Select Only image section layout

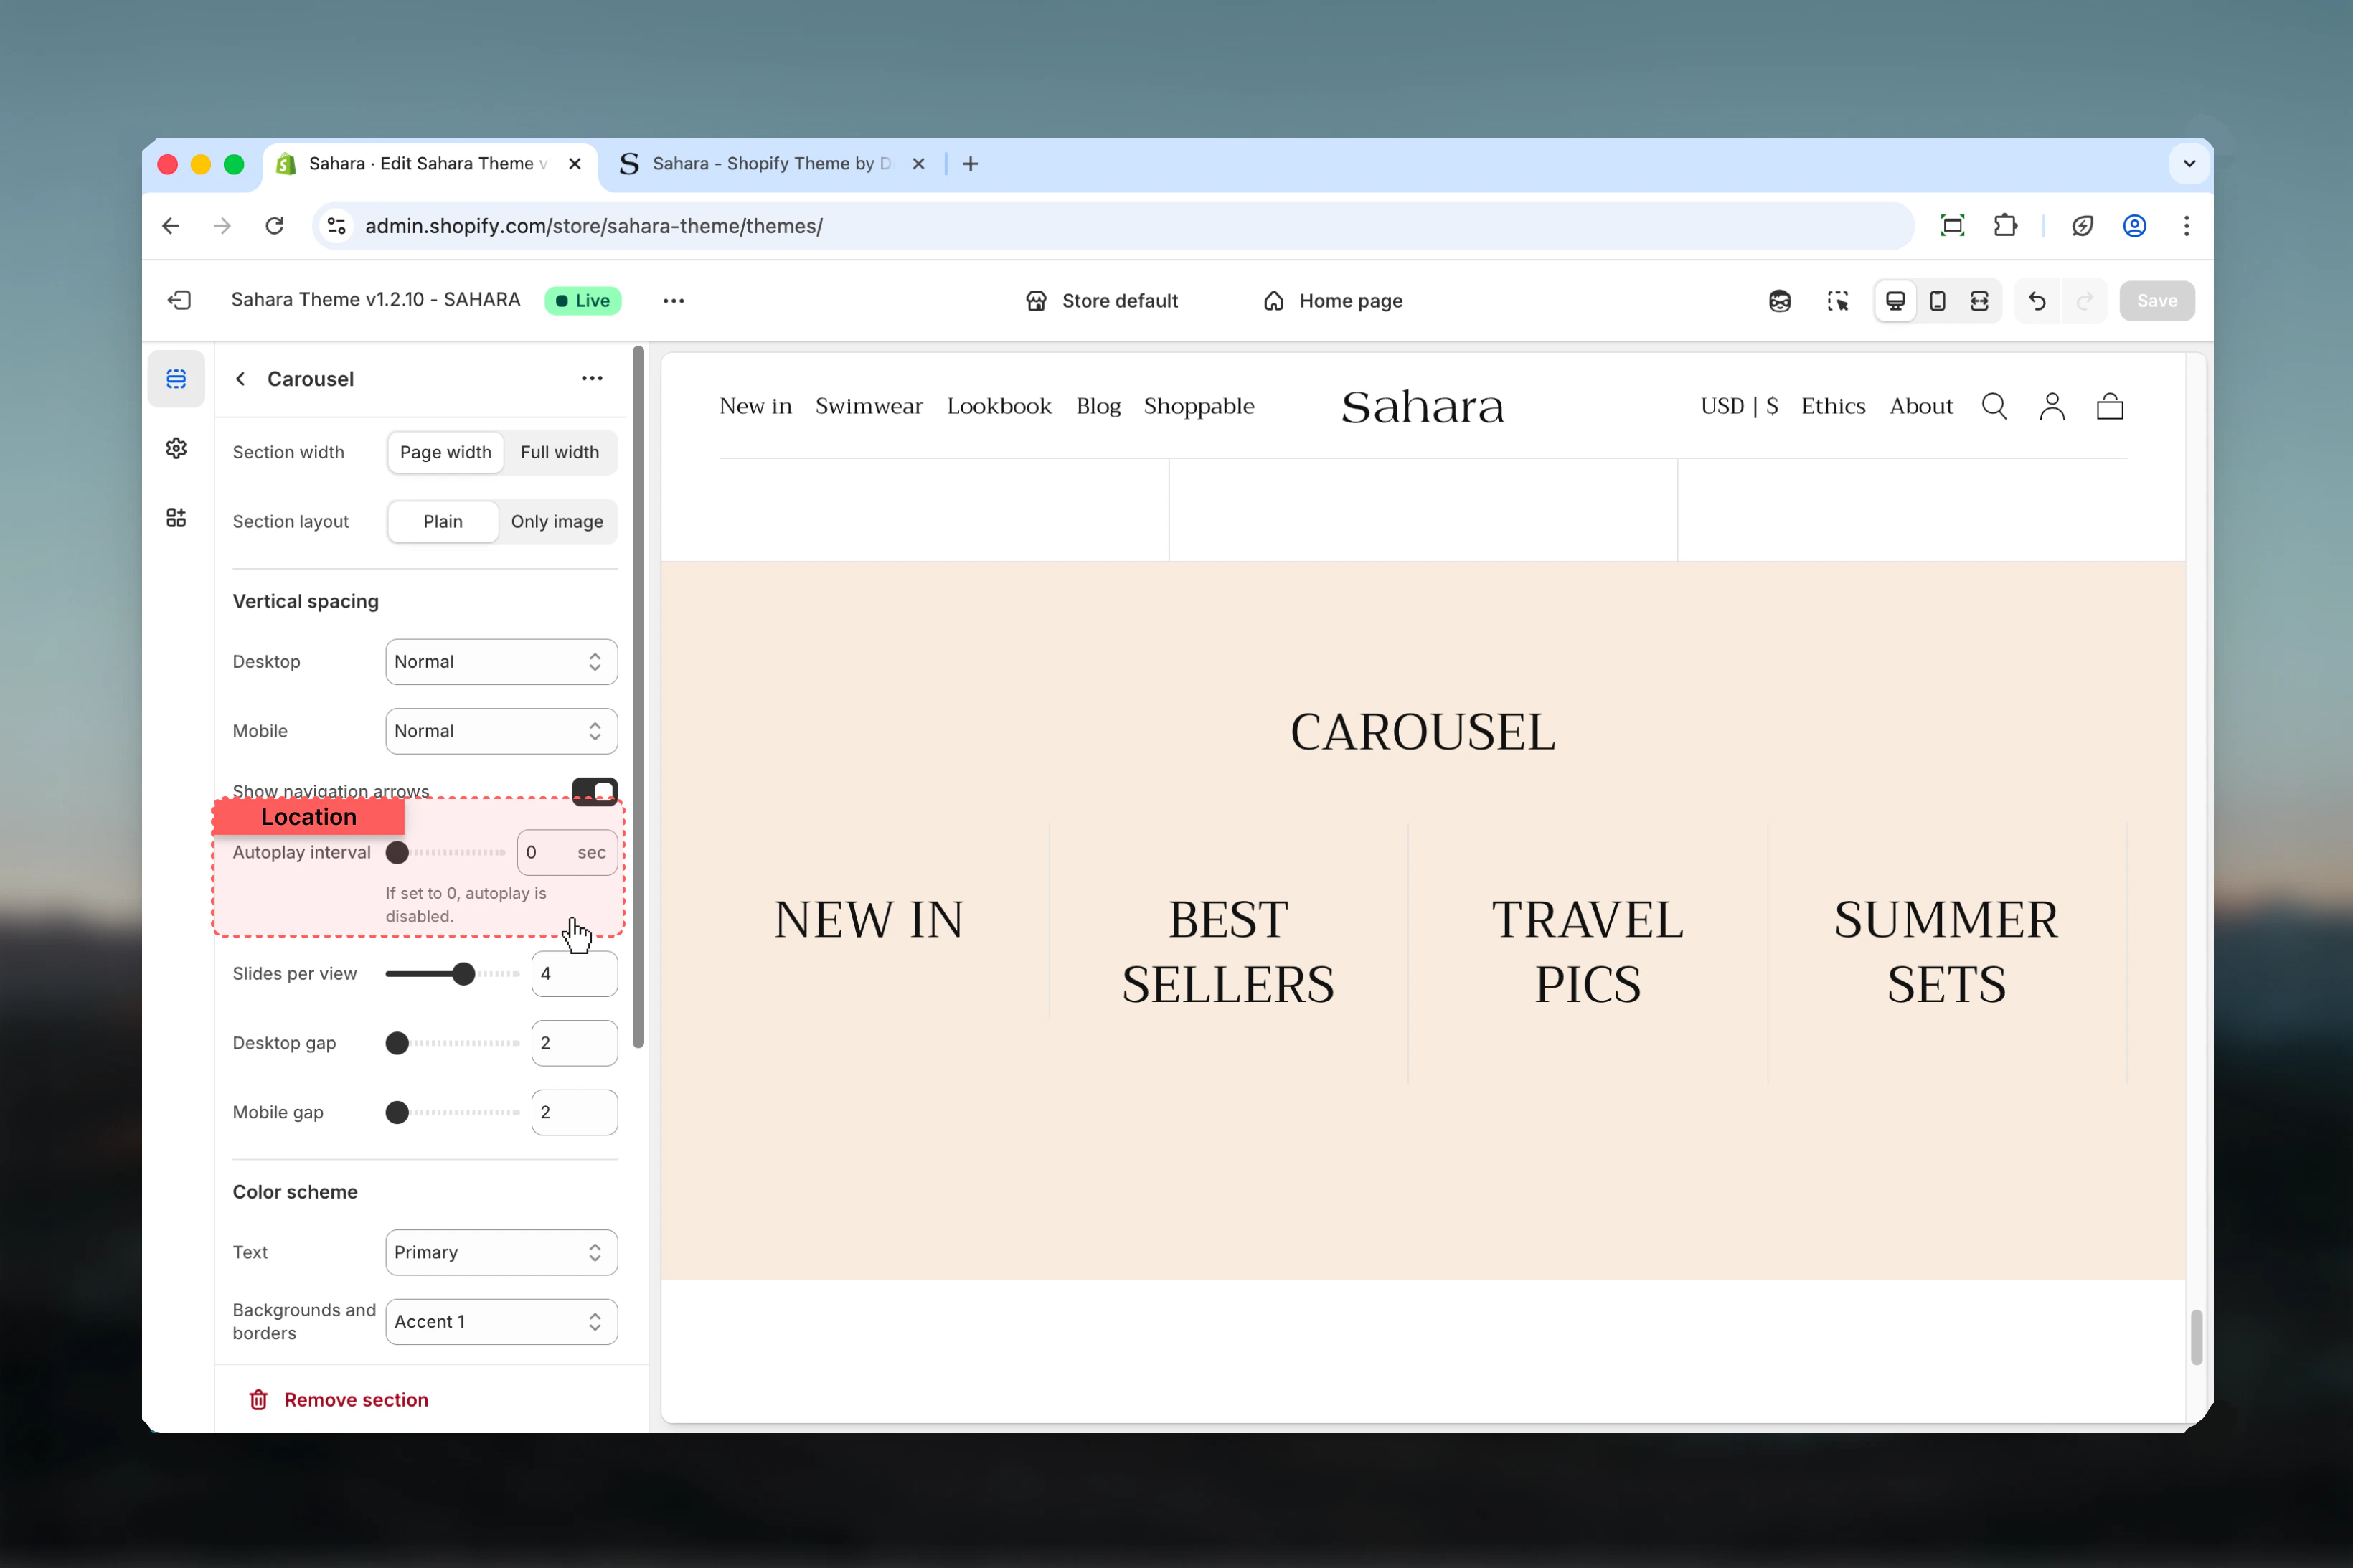[557, 521]
